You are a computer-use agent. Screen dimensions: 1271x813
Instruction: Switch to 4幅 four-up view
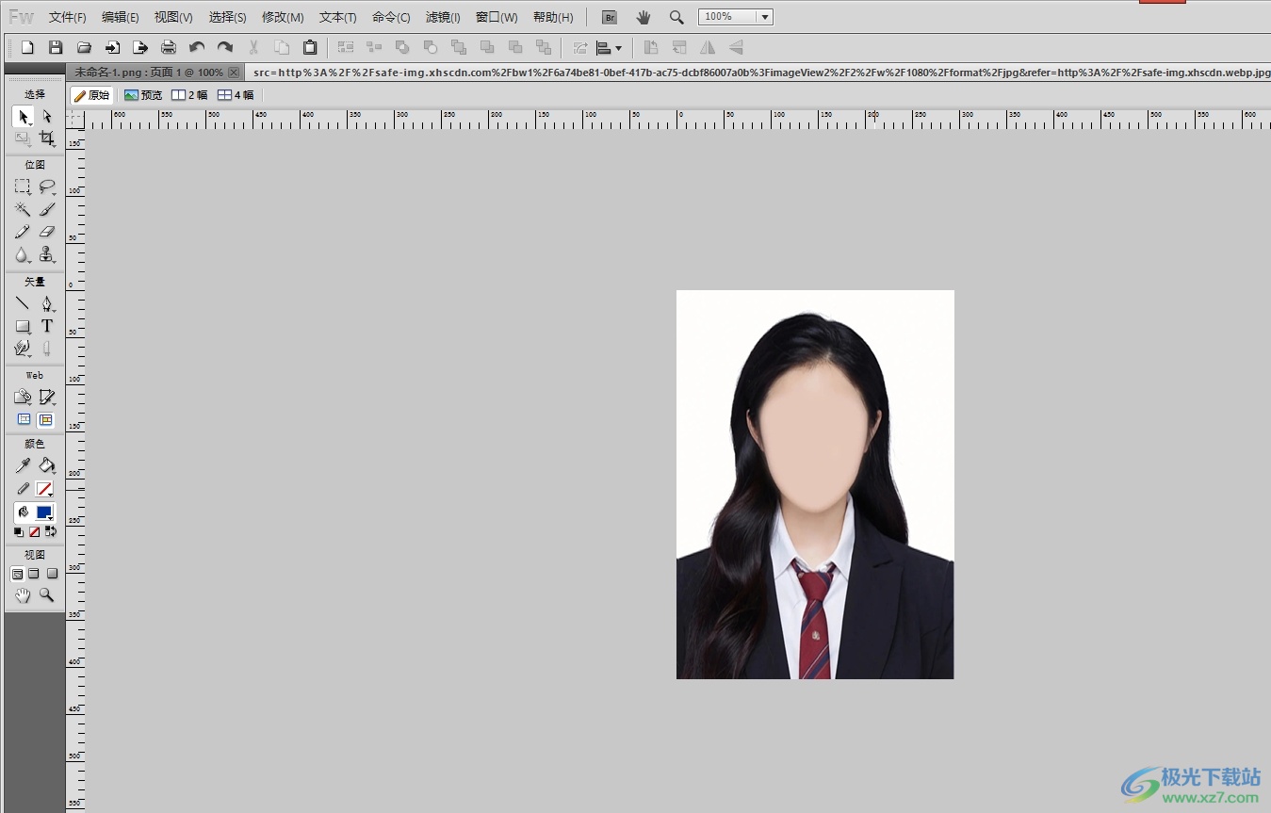coord(236,95)
